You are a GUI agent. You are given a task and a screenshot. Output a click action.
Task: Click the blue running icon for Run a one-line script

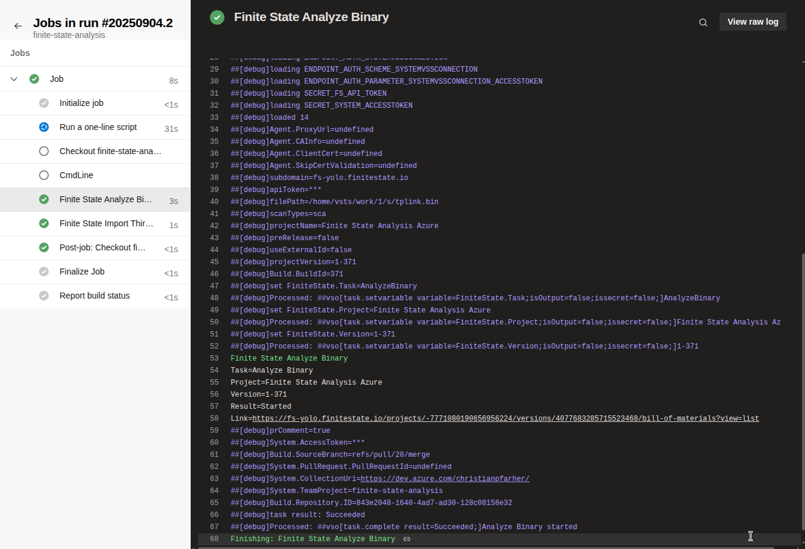coord(44,127)
